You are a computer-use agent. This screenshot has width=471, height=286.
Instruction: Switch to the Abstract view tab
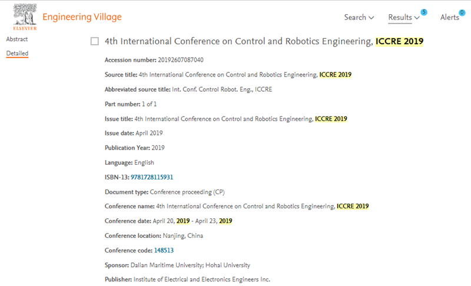(17, 39)
